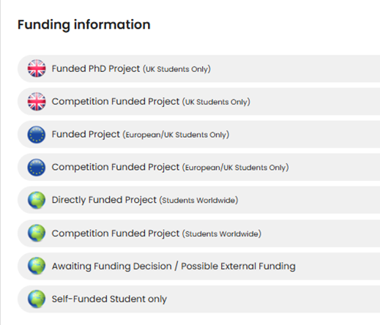The width and height of the screenshot is (380, 325).
Task: Select Competition Funded Project Students Worldwide
Action: click(198, 234)
